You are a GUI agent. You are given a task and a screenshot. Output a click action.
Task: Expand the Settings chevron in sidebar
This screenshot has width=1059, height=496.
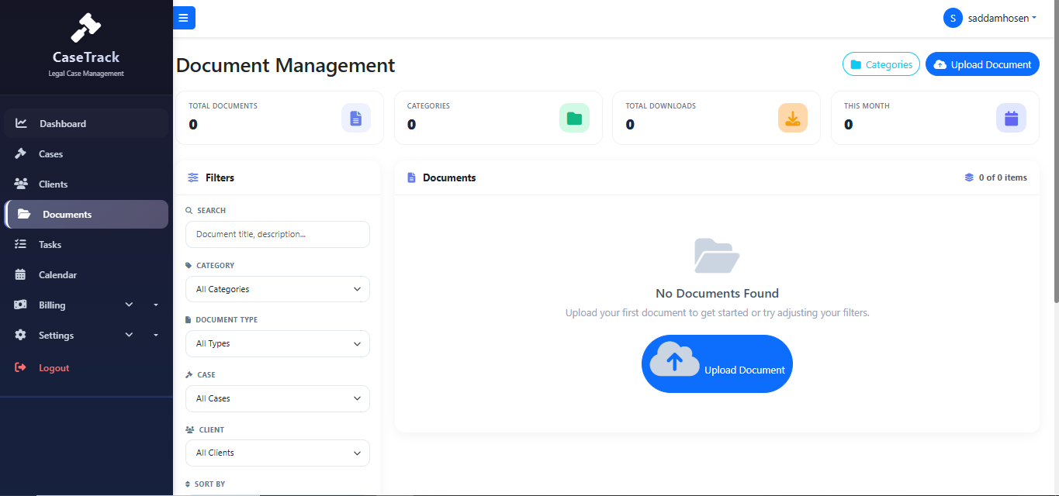coord(129,335)
